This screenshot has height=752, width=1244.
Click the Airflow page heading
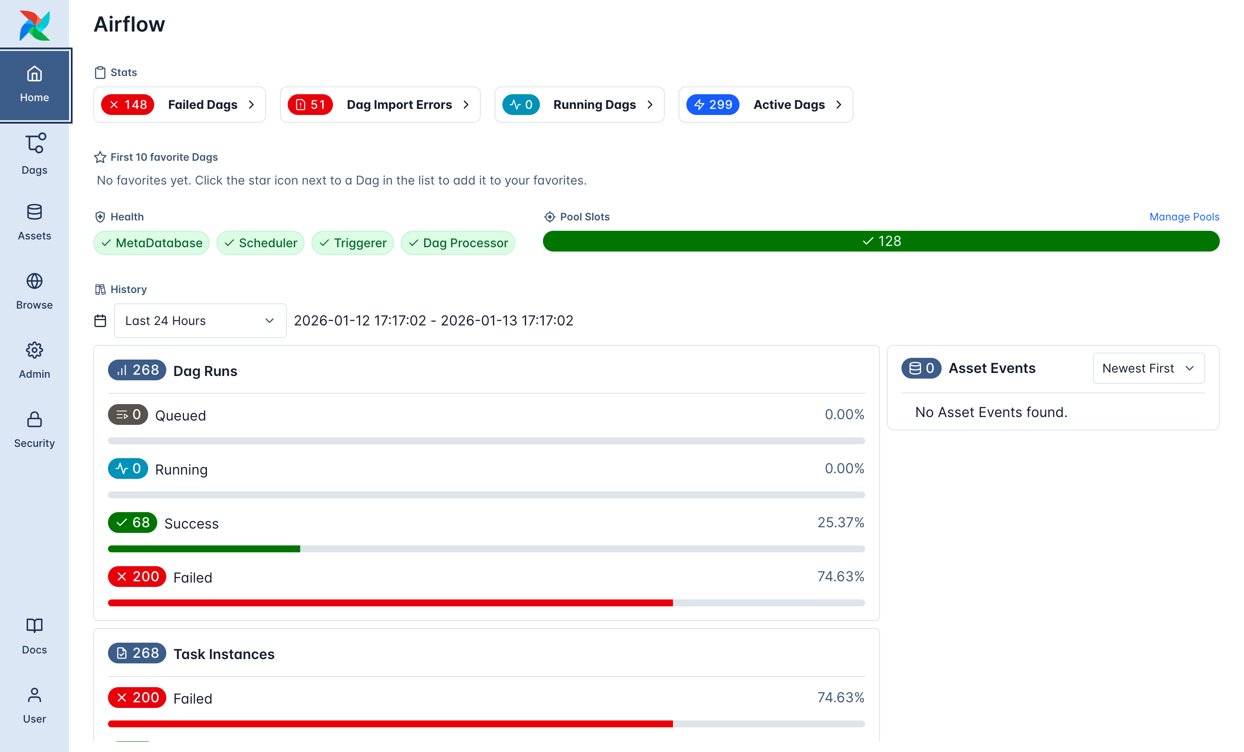tap(129, 24)
